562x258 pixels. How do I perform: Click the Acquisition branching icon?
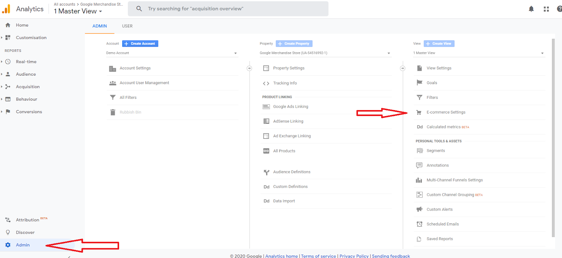(x=8, y=87)
